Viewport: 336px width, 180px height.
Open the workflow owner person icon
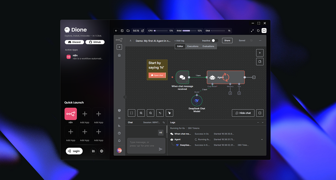pos(130,41)
